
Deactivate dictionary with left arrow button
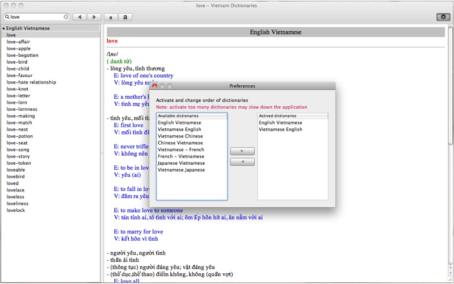click(x=242, y=162)
